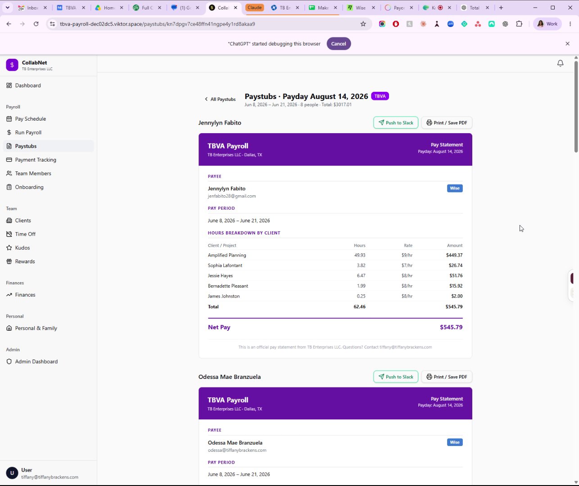This screenshot has height=486, width=579.
Task: Switch to the Claude browser tab
Action: pyautogui.click(x=255, y=8)
